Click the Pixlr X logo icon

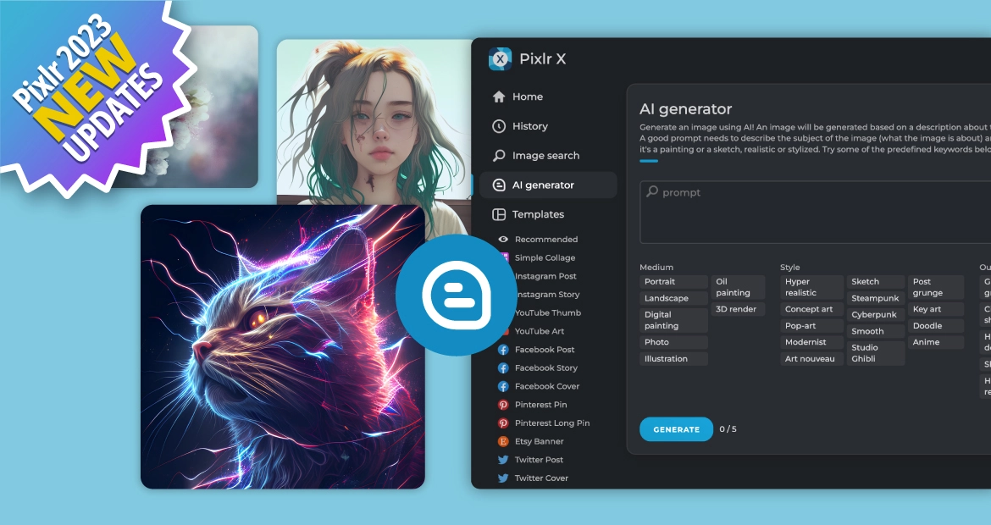tap(500, 58)
